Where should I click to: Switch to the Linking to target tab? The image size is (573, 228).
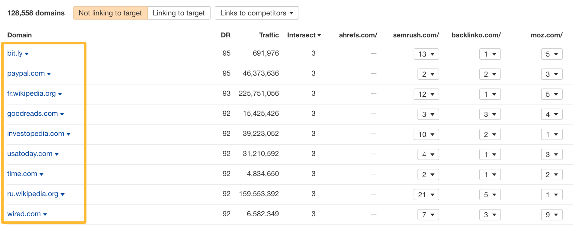(179, 13)
